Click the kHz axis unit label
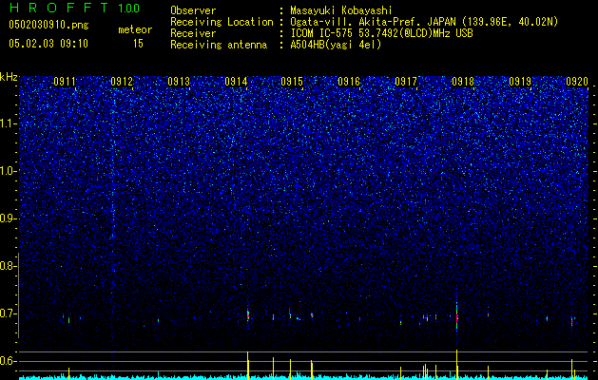598x380 pixels. click(9, 77)
